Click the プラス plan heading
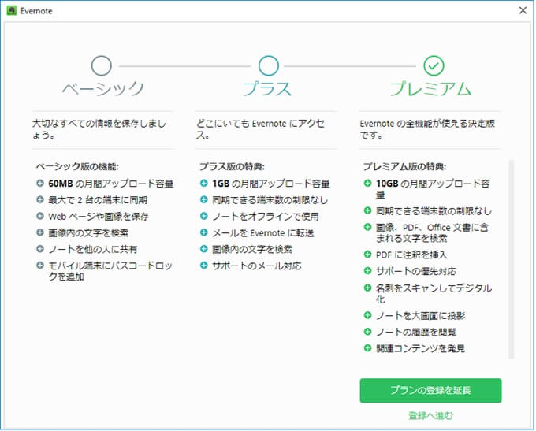The image size is (536, 431). pyautogui.click(x=267, y=88)
